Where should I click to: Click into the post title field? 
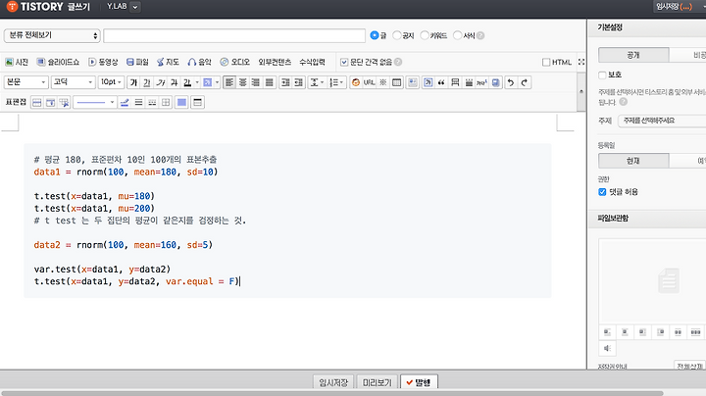pyautogui.click(x=234, y=35)
